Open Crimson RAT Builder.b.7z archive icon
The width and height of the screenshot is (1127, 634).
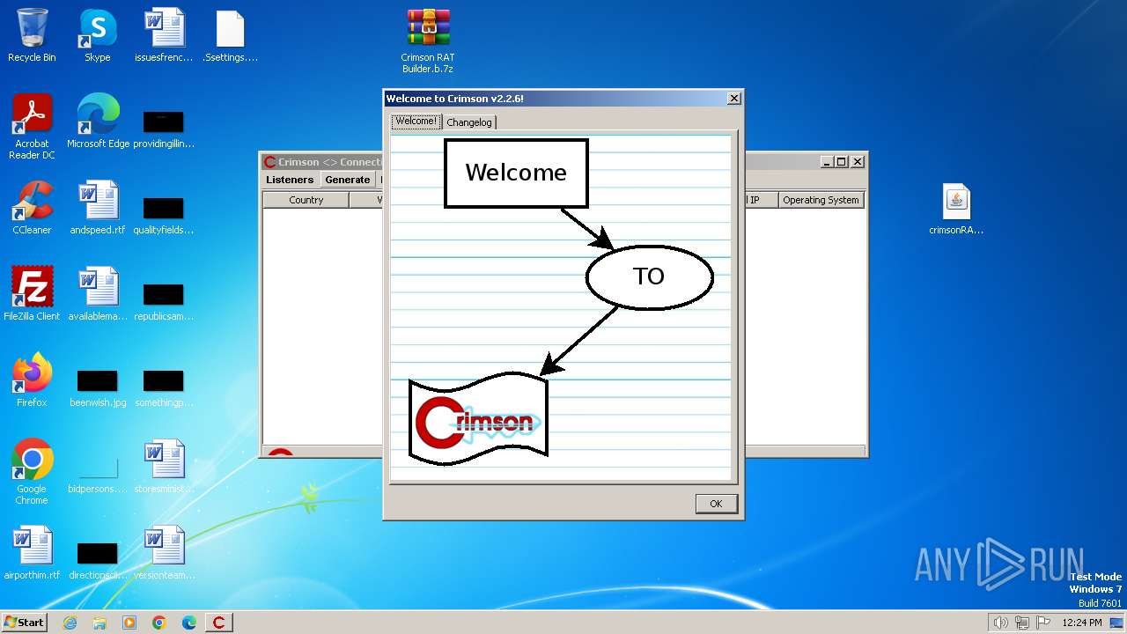coord(428,41)
